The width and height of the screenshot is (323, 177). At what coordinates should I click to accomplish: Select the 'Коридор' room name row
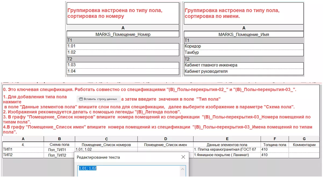[x=244, y=46]
